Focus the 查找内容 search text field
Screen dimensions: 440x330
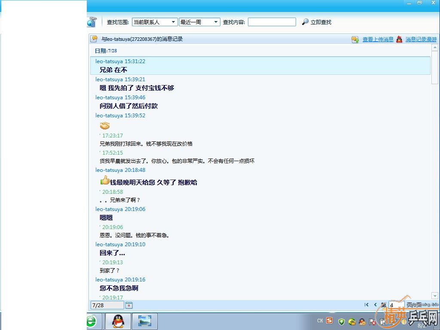click(272, 22)
